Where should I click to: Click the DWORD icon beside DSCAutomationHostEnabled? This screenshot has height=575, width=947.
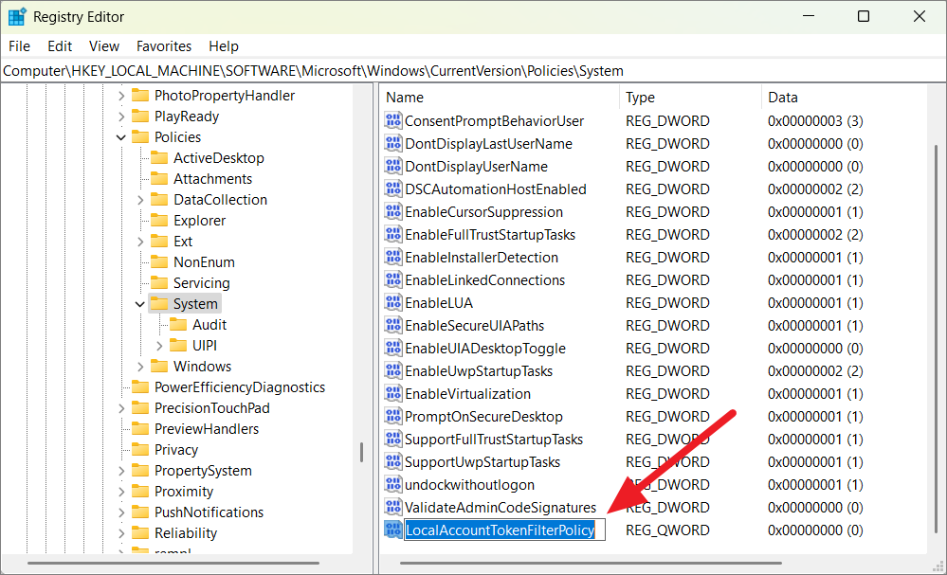(x=393, y=189)
